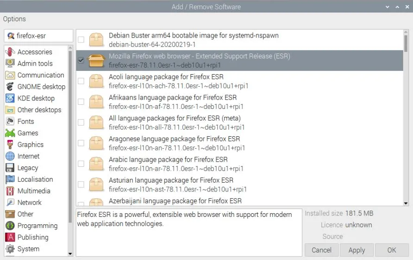Viewport: 413px width, 260px height.
Task: Click the Apply button
Action: (x=357, y=250)
